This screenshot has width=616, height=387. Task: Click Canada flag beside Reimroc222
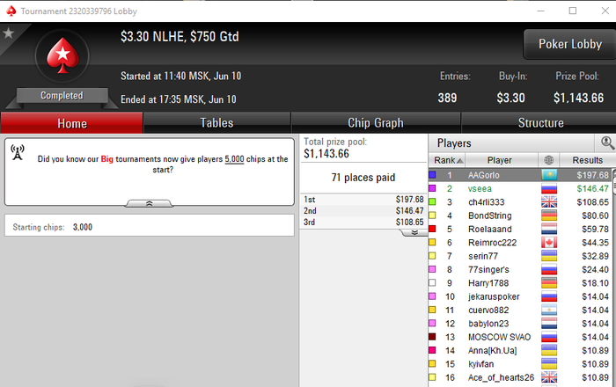tap(549, 243)
